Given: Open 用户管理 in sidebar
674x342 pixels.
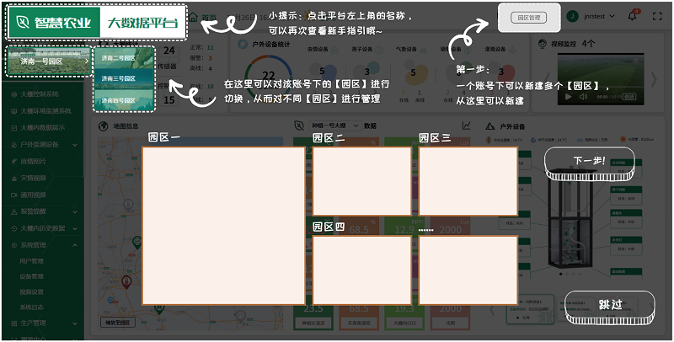Looking at the screenshot, I should click(x=32, y=261).
